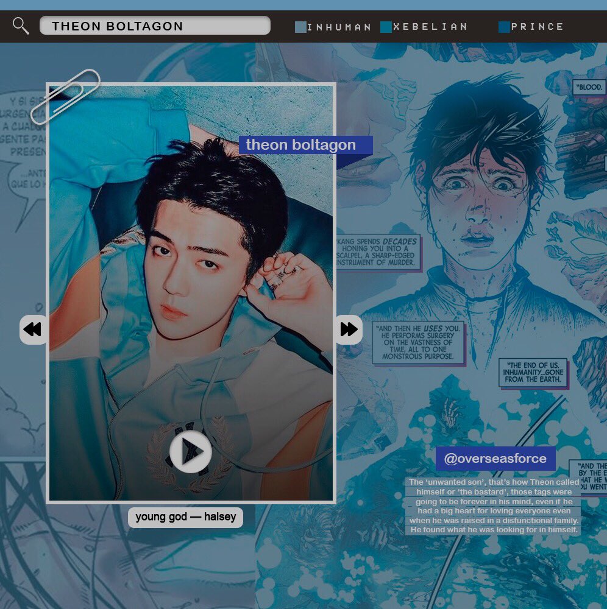This screenshot has height=609, width=607.
Task: Open the @overseasforce handle link
Action: pyautogui.click(x=495, y=459)
